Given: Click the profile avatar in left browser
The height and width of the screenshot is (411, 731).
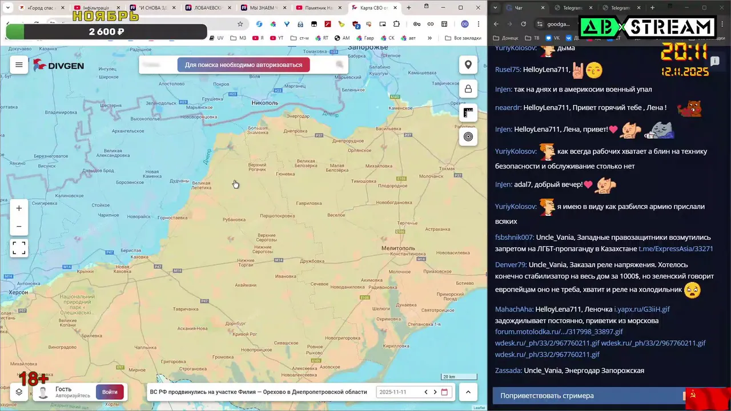Looking at the screenshot, I should (x=465, y=24).
